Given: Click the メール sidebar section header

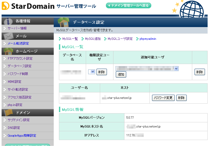Looking at the screenshot, I should point(28,36).
